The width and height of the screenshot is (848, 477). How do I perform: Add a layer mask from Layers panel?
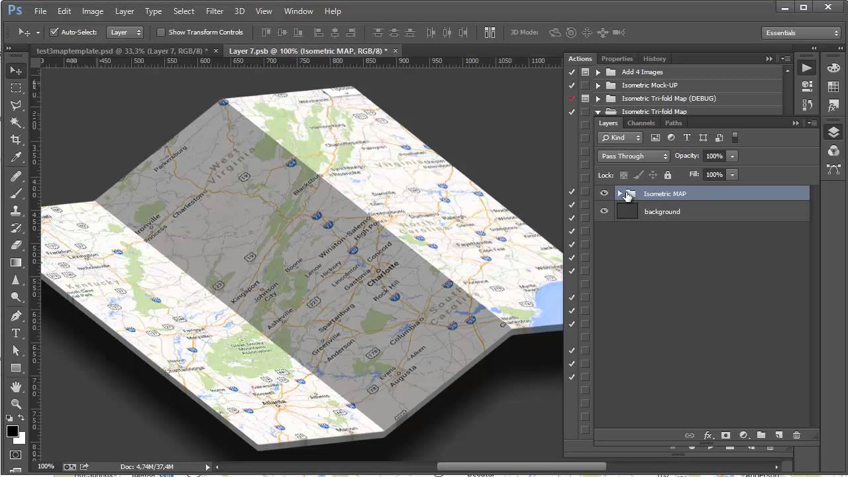tap(725, 435)
